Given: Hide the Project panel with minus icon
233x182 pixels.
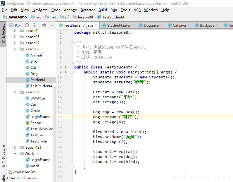Looking at the screenshot, I should point(52,25).
